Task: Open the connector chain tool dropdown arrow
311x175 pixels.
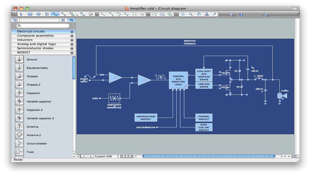Action: (77, 15)
